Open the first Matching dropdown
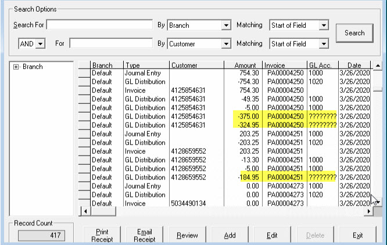The width and height of the screenshot is (387, 245). click(x=324, y=25)
